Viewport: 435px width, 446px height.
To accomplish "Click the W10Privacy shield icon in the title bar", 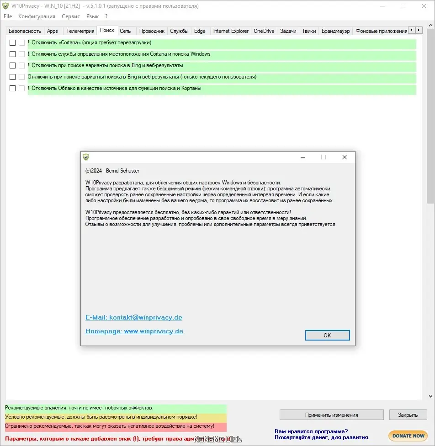I will [5, 6].
